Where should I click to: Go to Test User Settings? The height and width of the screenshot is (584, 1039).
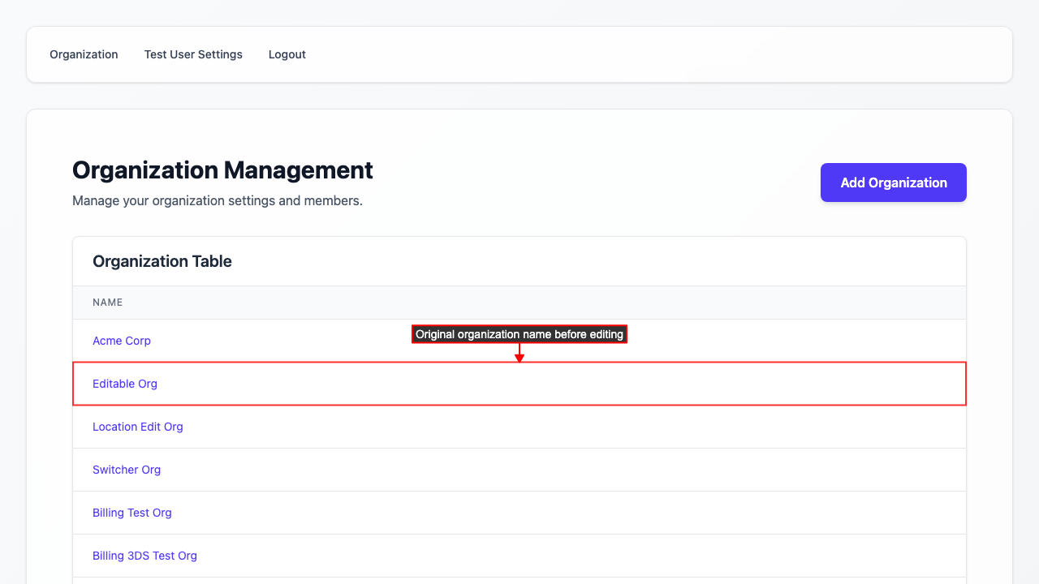(193, 54)
